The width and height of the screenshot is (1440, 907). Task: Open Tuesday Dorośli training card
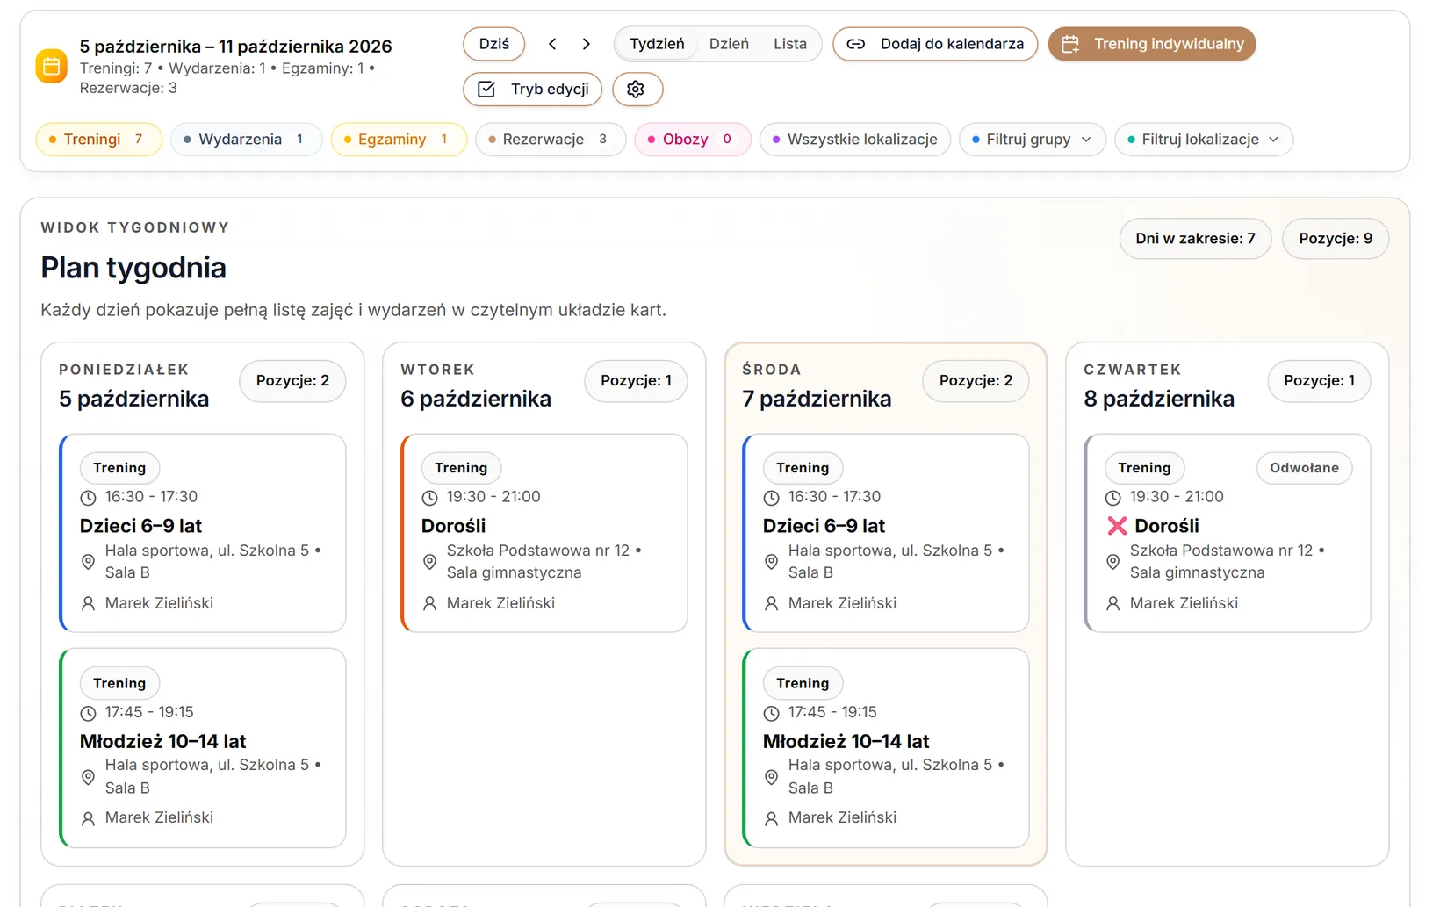[544, 533]
